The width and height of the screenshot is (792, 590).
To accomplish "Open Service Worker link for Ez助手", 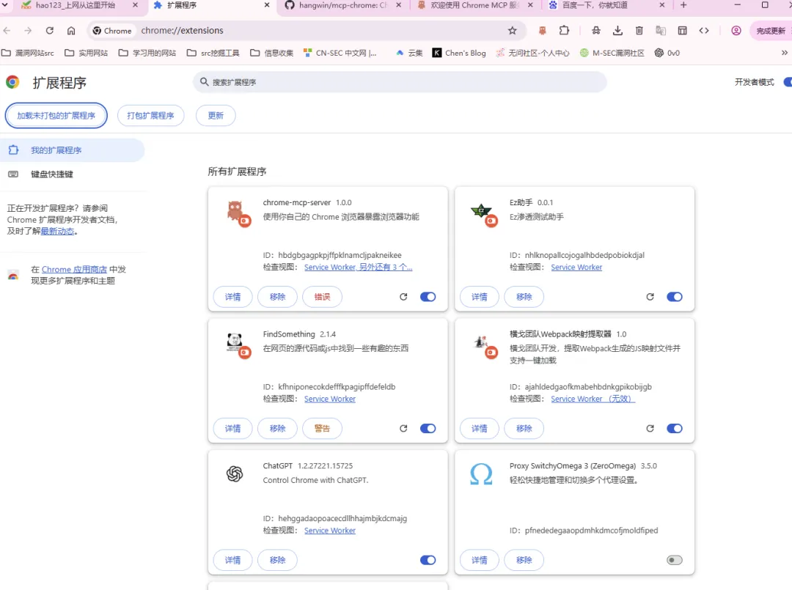I will coord(576,268).
